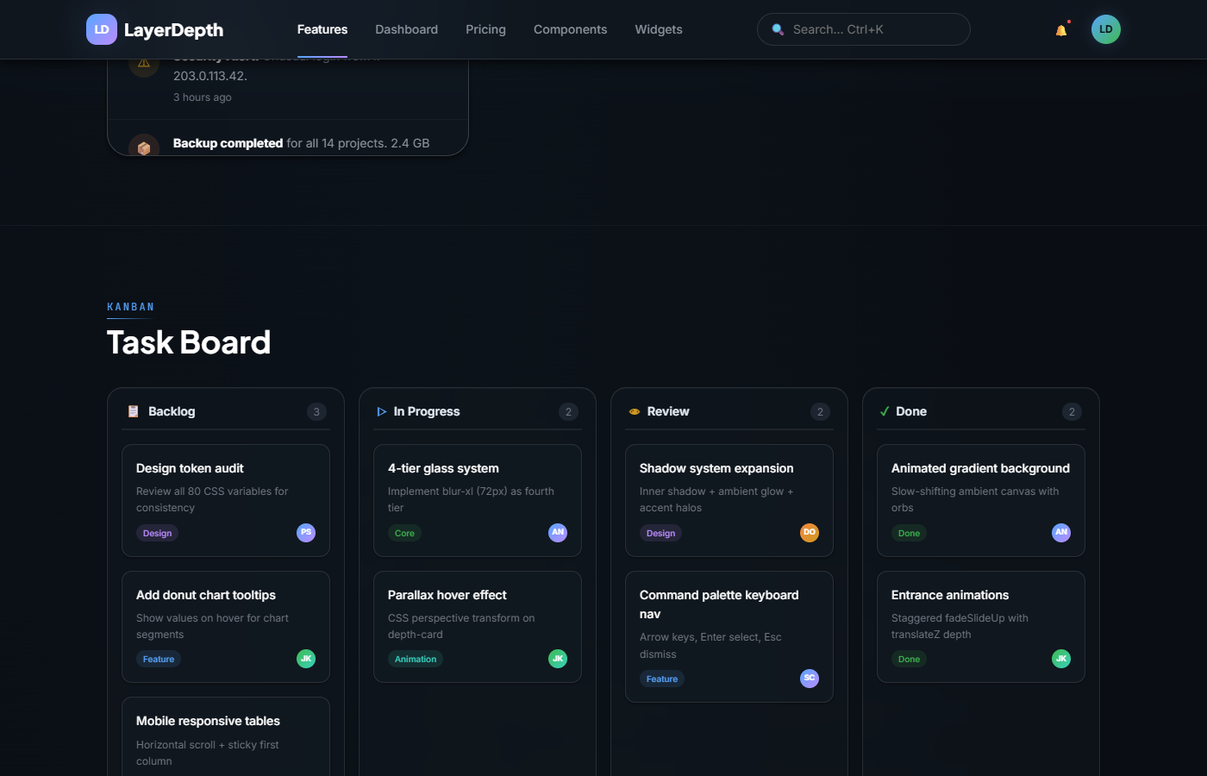Viewport: 1207px width, 776px height.
Task: Open the Components nav link
Action: pos(570,29)
